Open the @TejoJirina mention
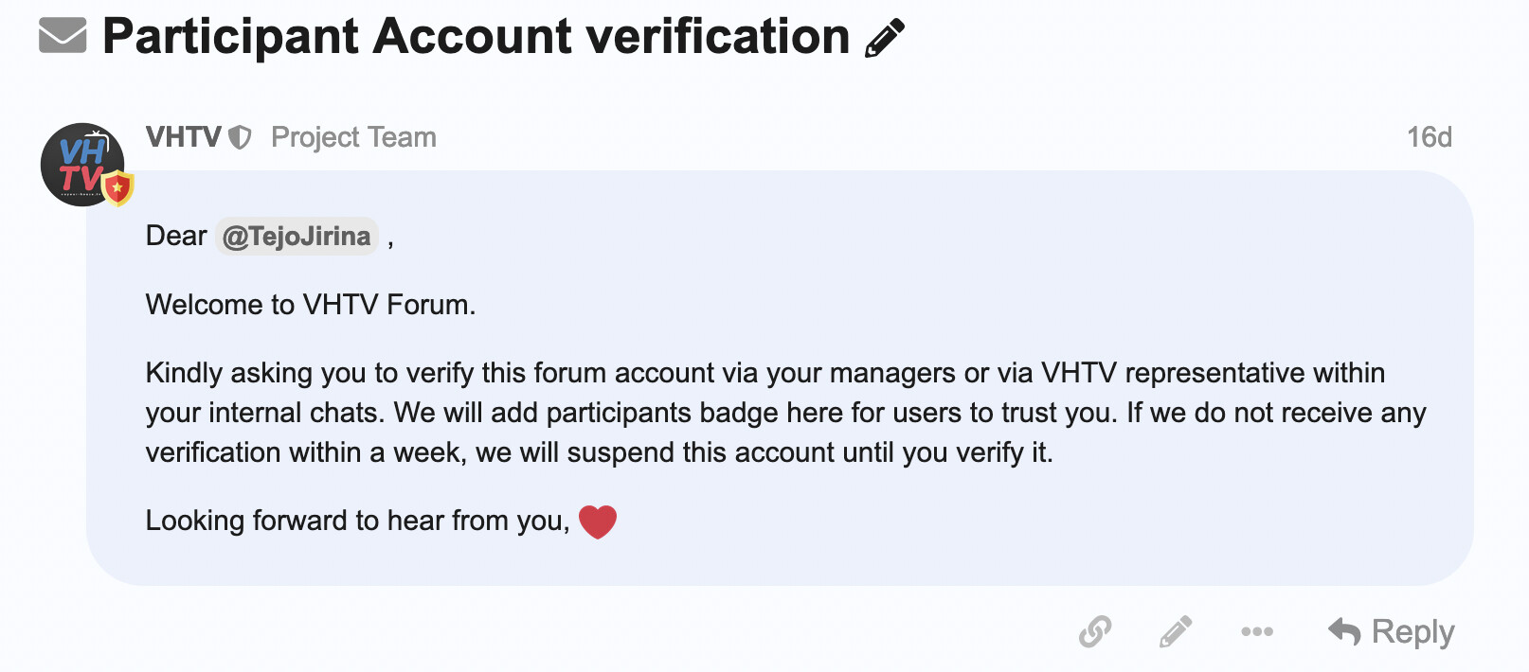Image resolution: width=1529 pixels, height=672 pixels. 297,236
